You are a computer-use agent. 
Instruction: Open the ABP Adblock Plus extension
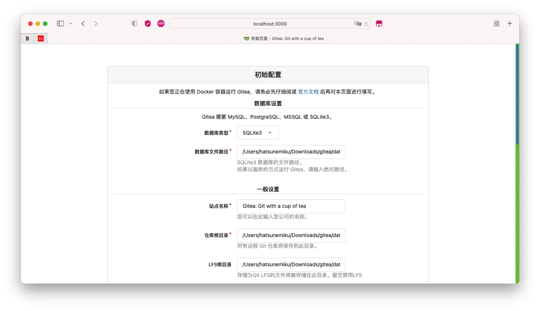click(161, 24)
